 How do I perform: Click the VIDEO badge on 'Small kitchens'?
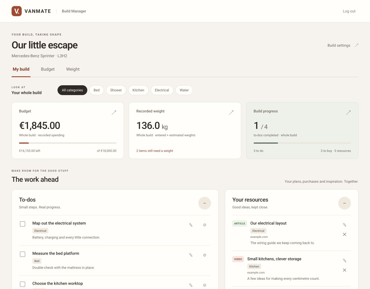[238, 259]
